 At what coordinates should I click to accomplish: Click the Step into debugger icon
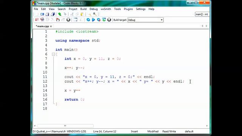click(58, 20)
